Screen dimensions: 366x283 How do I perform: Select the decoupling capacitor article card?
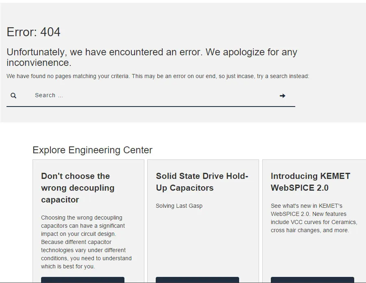click(x=88, y=220)
